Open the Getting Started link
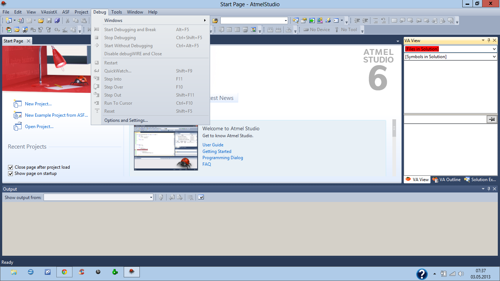This screenshot has height=281, width=500. 217,151
